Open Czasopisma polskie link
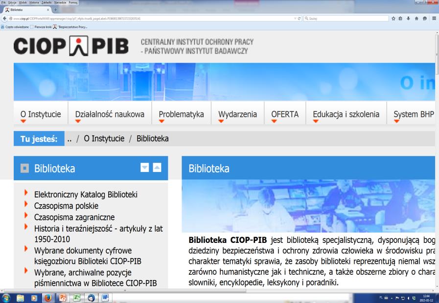Viewport: 439px width, 303px height. point(67,206)
